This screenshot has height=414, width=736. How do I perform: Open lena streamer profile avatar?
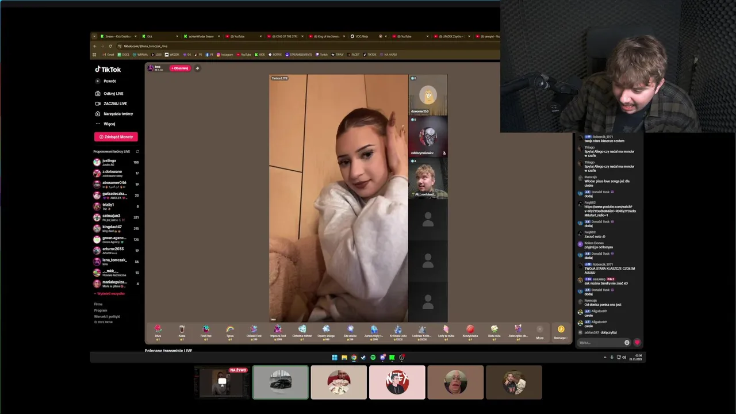click(x=151, y=68)
